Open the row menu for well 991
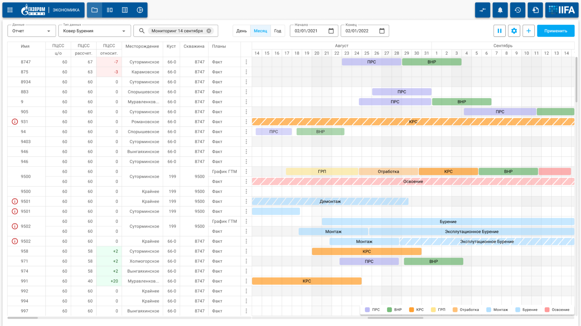Viewport: 581px width, 326px height. pos(246,281)
